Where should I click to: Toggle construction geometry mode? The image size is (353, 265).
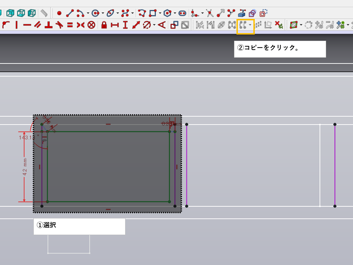coord(263,13)
